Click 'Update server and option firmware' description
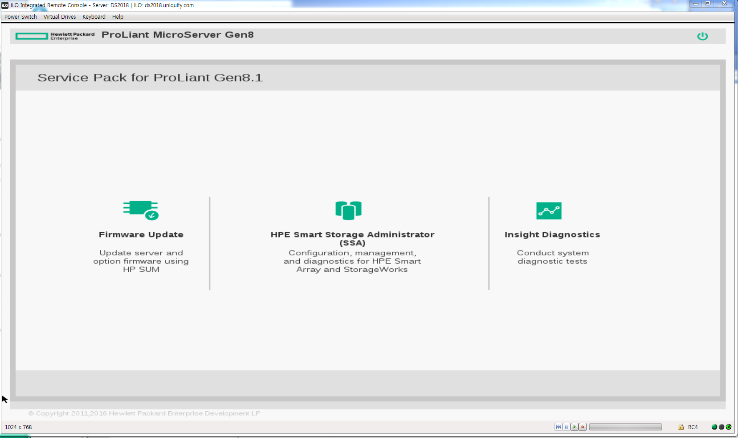This screenshot has height=438, width=738. [141, 261]
